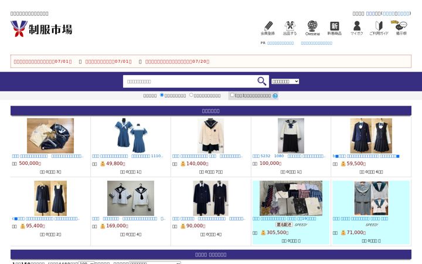Select the second search target radio button

tap(191, 95)
